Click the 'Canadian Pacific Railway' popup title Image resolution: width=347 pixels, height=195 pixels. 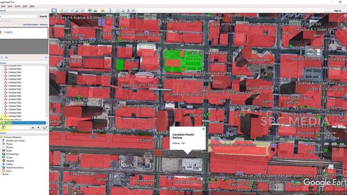pyautogui.click(x=183, y=136)
